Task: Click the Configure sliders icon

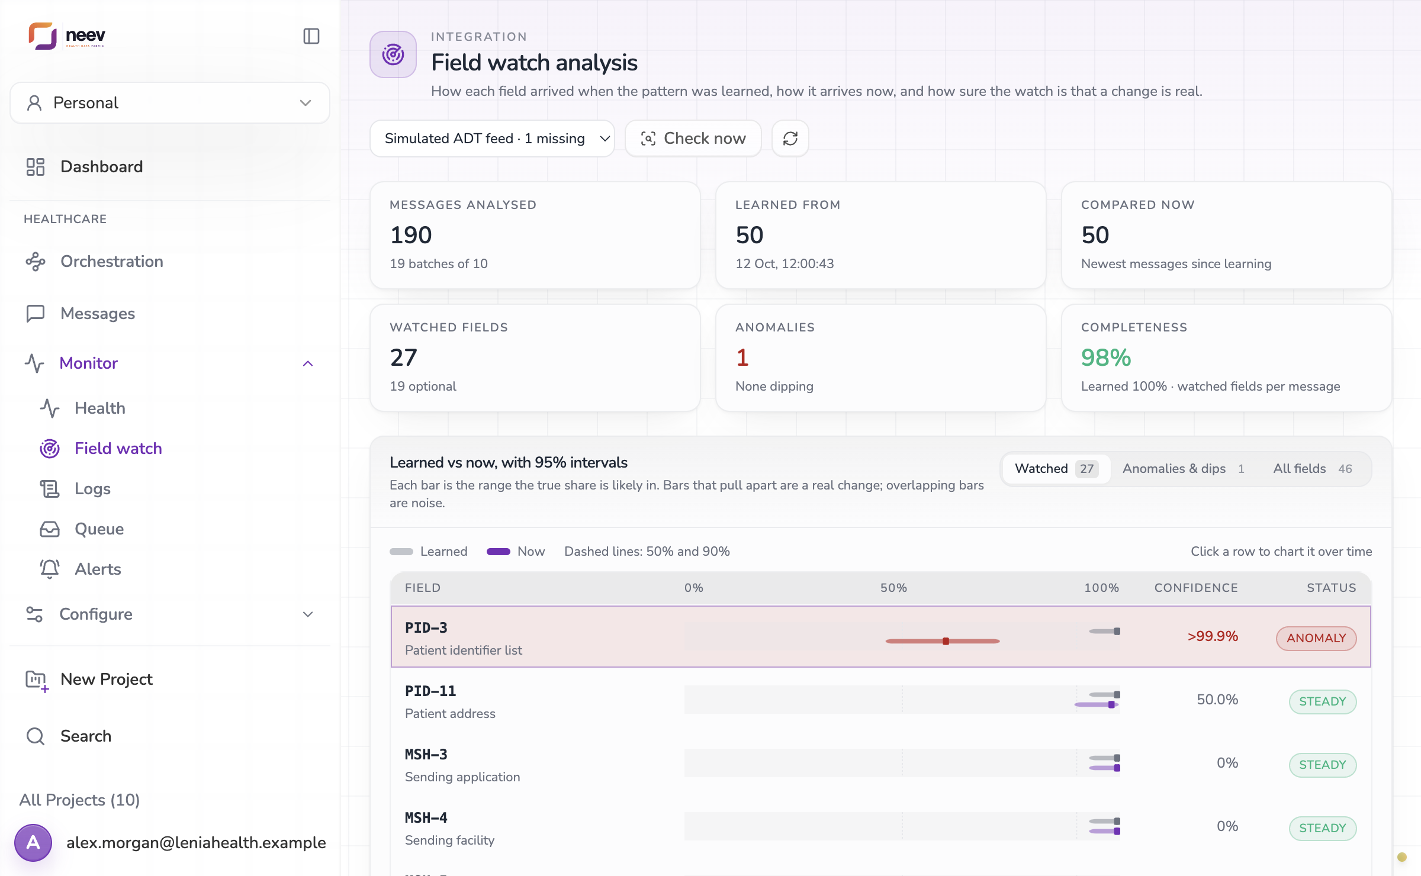Action: point(35,614)
